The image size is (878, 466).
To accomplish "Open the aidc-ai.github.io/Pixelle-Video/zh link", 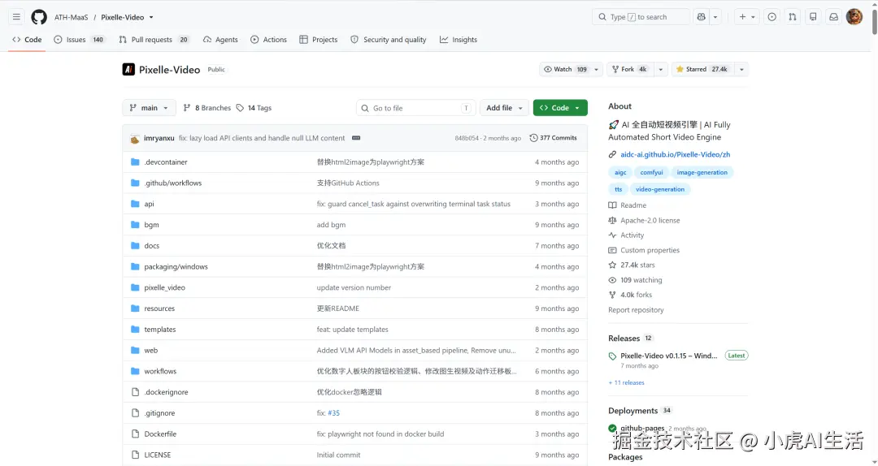I will click(x=676, y=154).
